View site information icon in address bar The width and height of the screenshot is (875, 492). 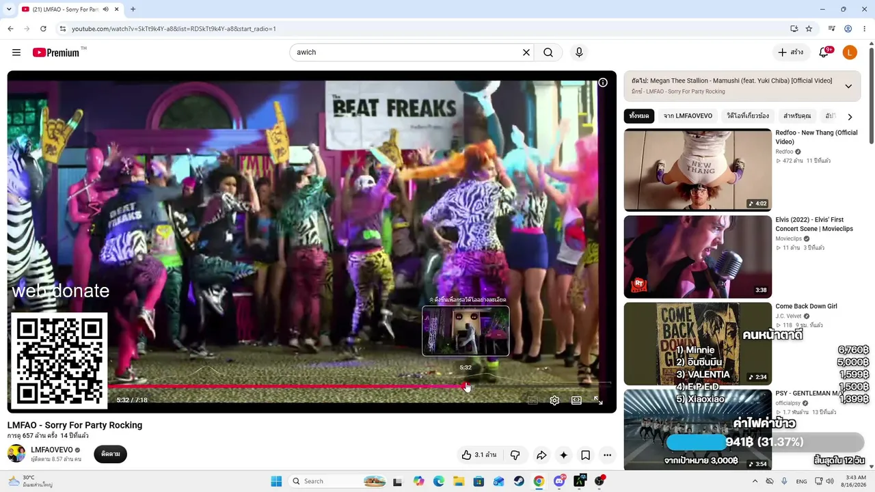63,29
